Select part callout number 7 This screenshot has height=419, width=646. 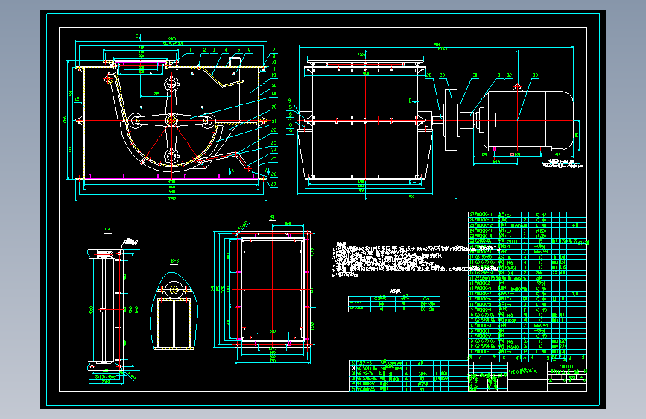tap(273, 50)
